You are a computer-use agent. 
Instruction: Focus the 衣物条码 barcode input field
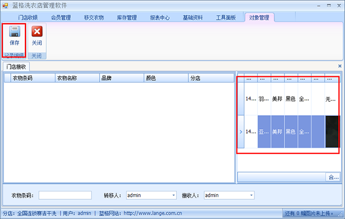pyautogui.click(x=65, y=195)
